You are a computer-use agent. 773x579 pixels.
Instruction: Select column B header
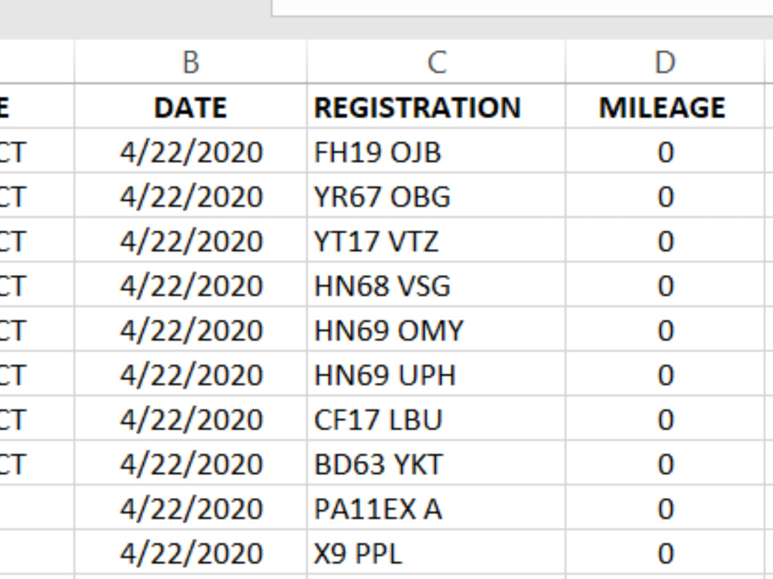point(191,62)
